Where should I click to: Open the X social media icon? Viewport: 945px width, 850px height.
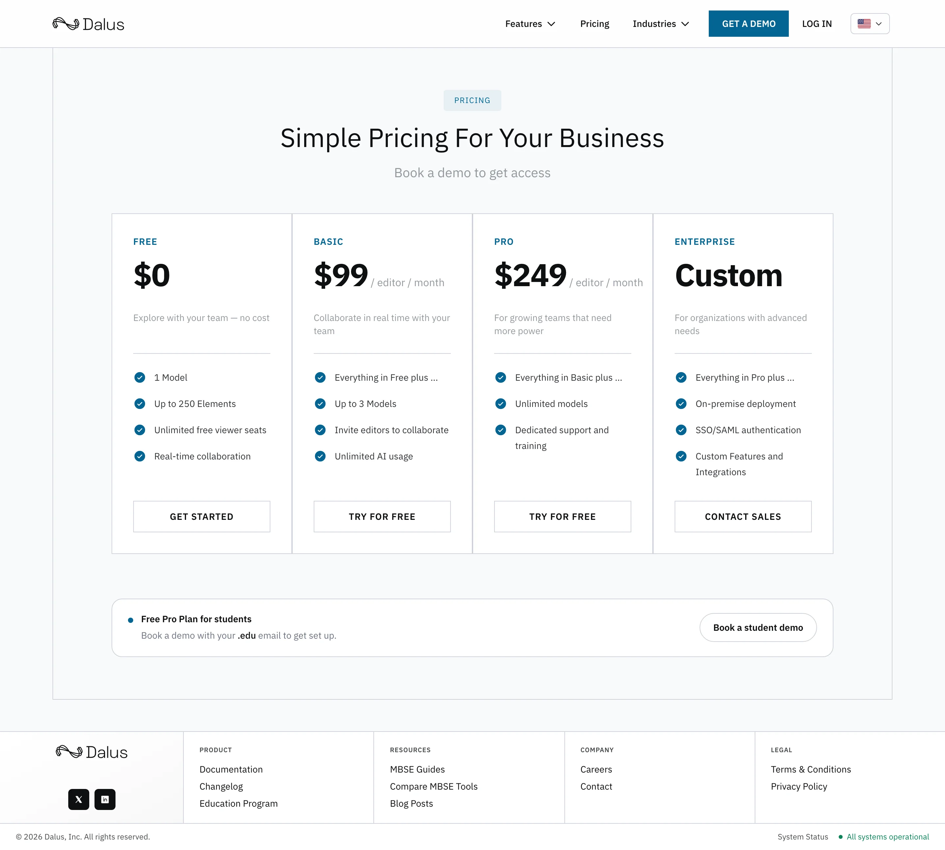click(78, 799)
